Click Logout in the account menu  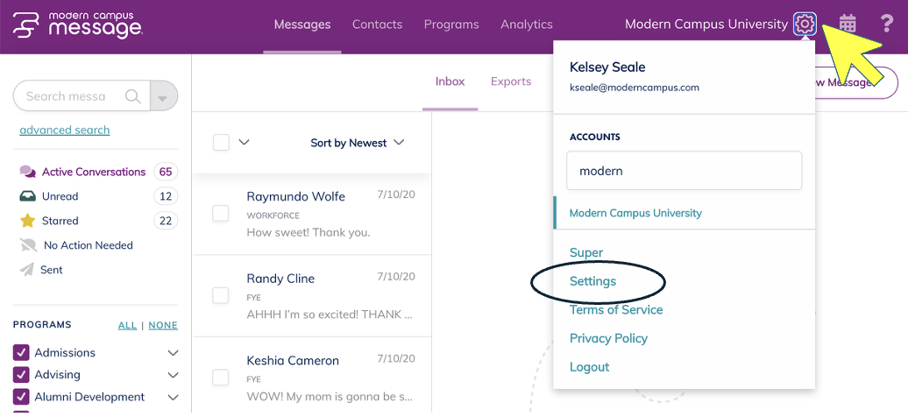tap(589, 367)
